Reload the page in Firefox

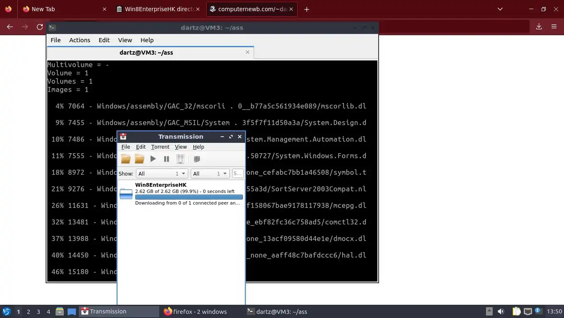(40, 26)
